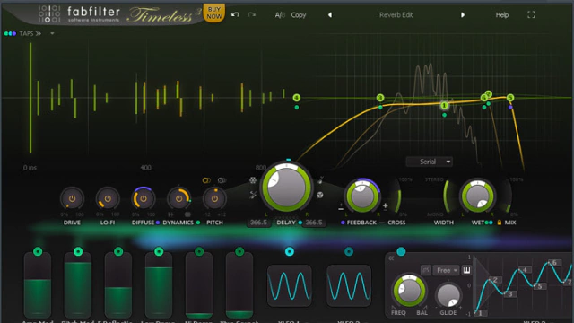Viewport: 574px width, 323px height.
Task: Click the lower round icon right of Delay knob
Action: point(320,195)
